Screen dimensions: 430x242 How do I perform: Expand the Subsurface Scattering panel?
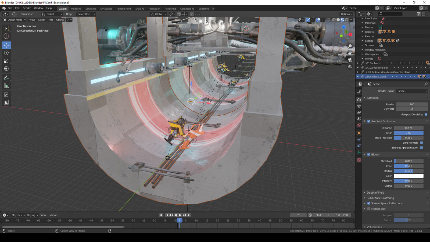(380, 198)
